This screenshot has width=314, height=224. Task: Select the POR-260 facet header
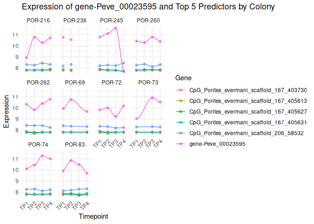click(148, 21)
